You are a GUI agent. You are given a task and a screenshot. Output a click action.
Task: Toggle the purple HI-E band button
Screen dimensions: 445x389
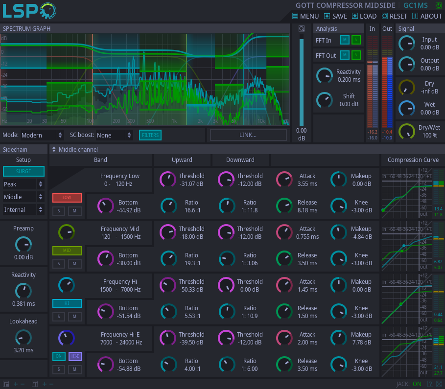click(x=75, y=356)
